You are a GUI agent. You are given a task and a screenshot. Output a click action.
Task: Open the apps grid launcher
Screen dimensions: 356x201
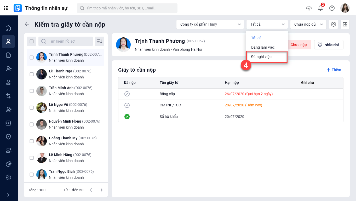click(x=6, y=8)
